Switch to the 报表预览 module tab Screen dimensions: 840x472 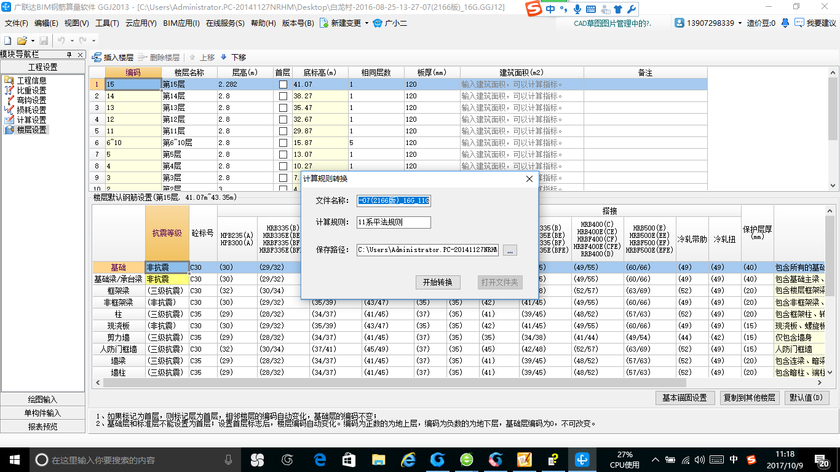coord(42,427)
